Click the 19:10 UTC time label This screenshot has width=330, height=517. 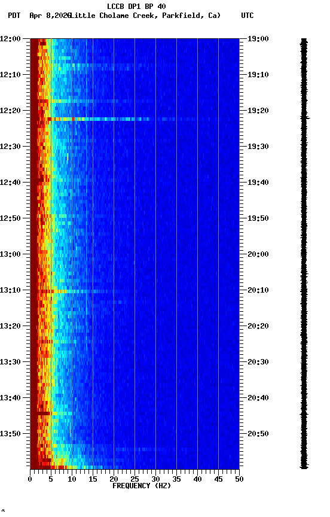click(258, 75)
